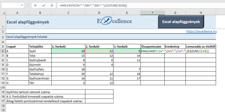Select column E header
The image size is (225, 112).
127,13
